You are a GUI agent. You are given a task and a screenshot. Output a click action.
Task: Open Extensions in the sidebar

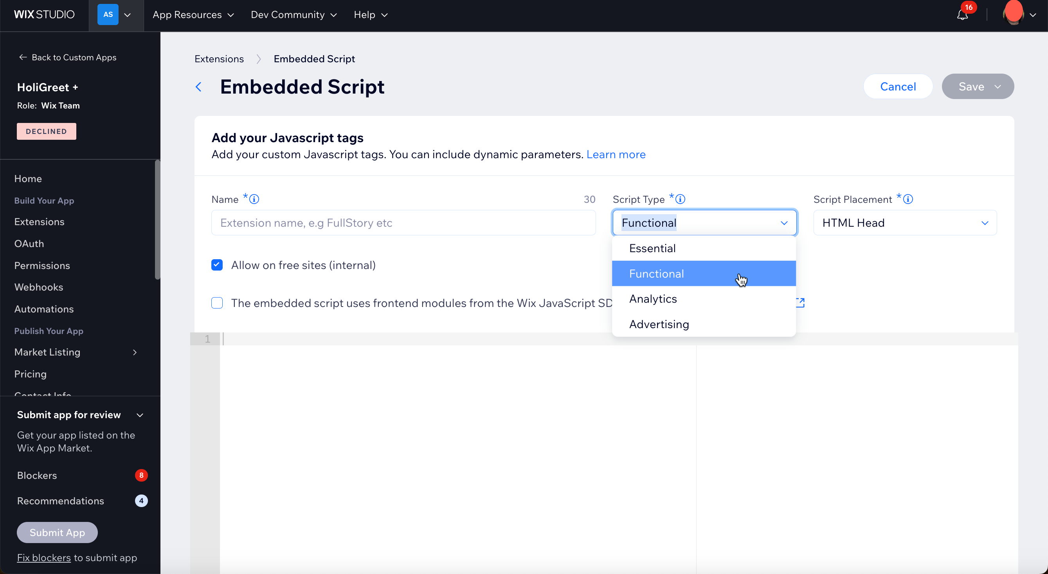tap(39, 222)
